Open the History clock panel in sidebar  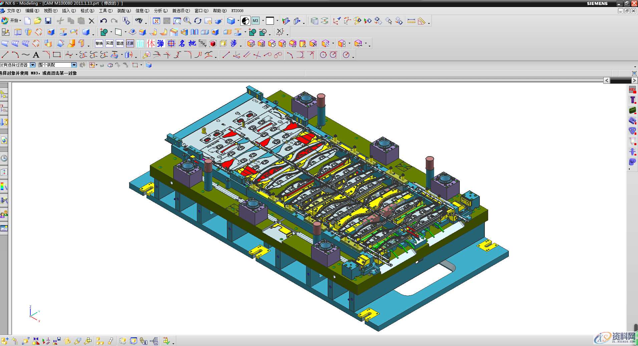[4, 158]
